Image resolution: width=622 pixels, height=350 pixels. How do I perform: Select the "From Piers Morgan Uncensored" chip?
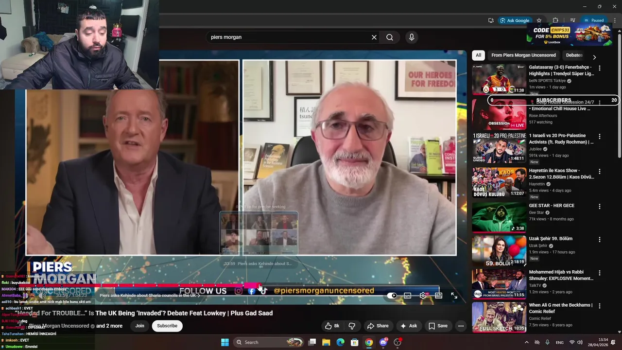[x=523, y=55]
